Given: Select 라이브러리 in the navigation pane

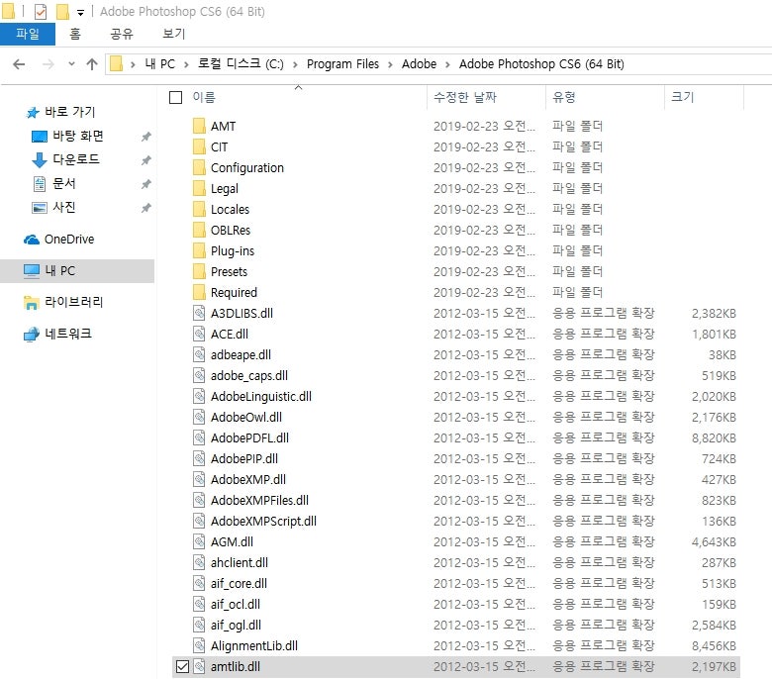Looking at the screenshot, I should [74, 302].
